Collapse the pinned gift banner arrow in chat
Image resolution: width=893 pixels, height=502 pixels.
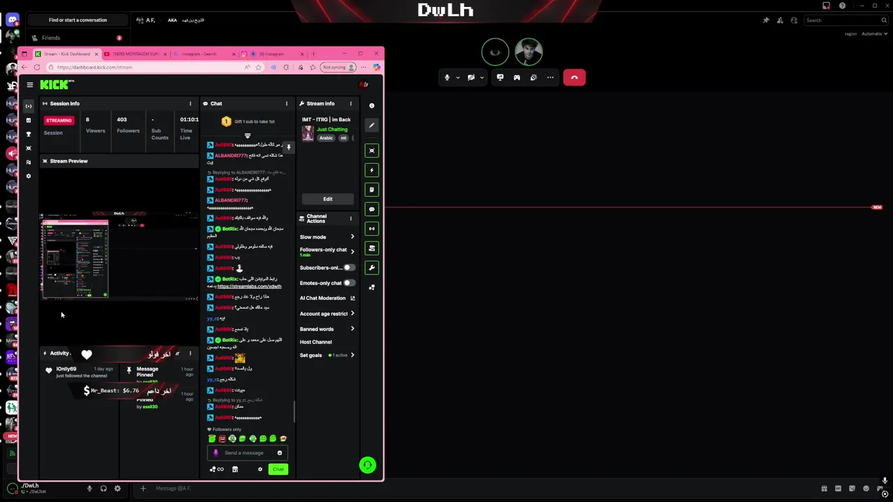(x=247, y=135)
